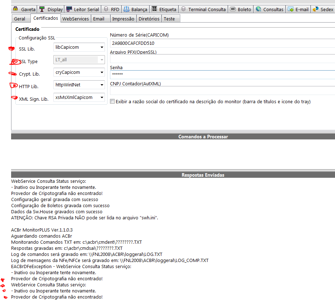Click the Arquivo PFX(OpenSSL) field
Screen dimensions: 335x305
222,58
